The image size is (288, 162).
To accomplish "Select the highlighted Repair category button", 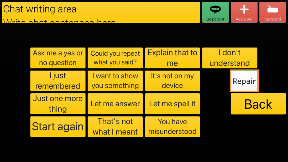I will (244, 81).
